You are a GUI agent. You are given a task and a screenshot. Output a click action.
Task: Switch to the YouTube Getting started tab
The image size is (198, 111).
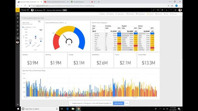[56, 2]
